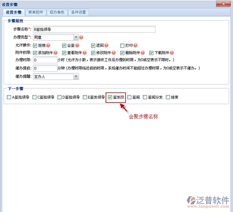233x212 pixels.
Task: Check the 结束 next step option
Action: pyautogui.click(x=168, y=97)
